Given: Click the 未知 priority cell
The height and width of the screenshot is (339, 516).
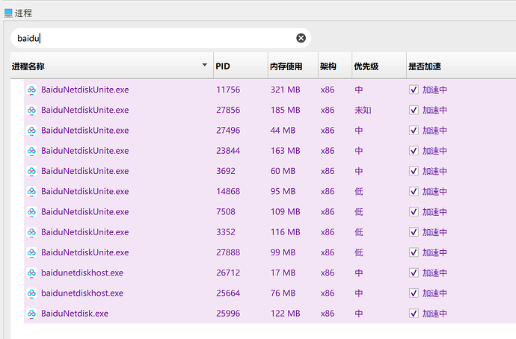Looking at the screenshot, I should [363, 110].
